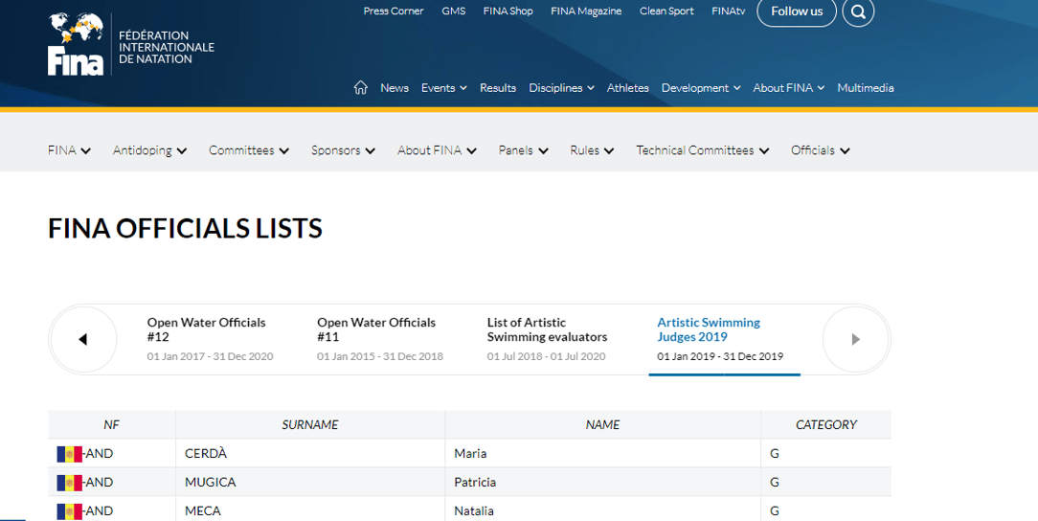Expand the Disciplines dropdown
Viewport: 1038px width, 521px height.
(x=561, y=87)
